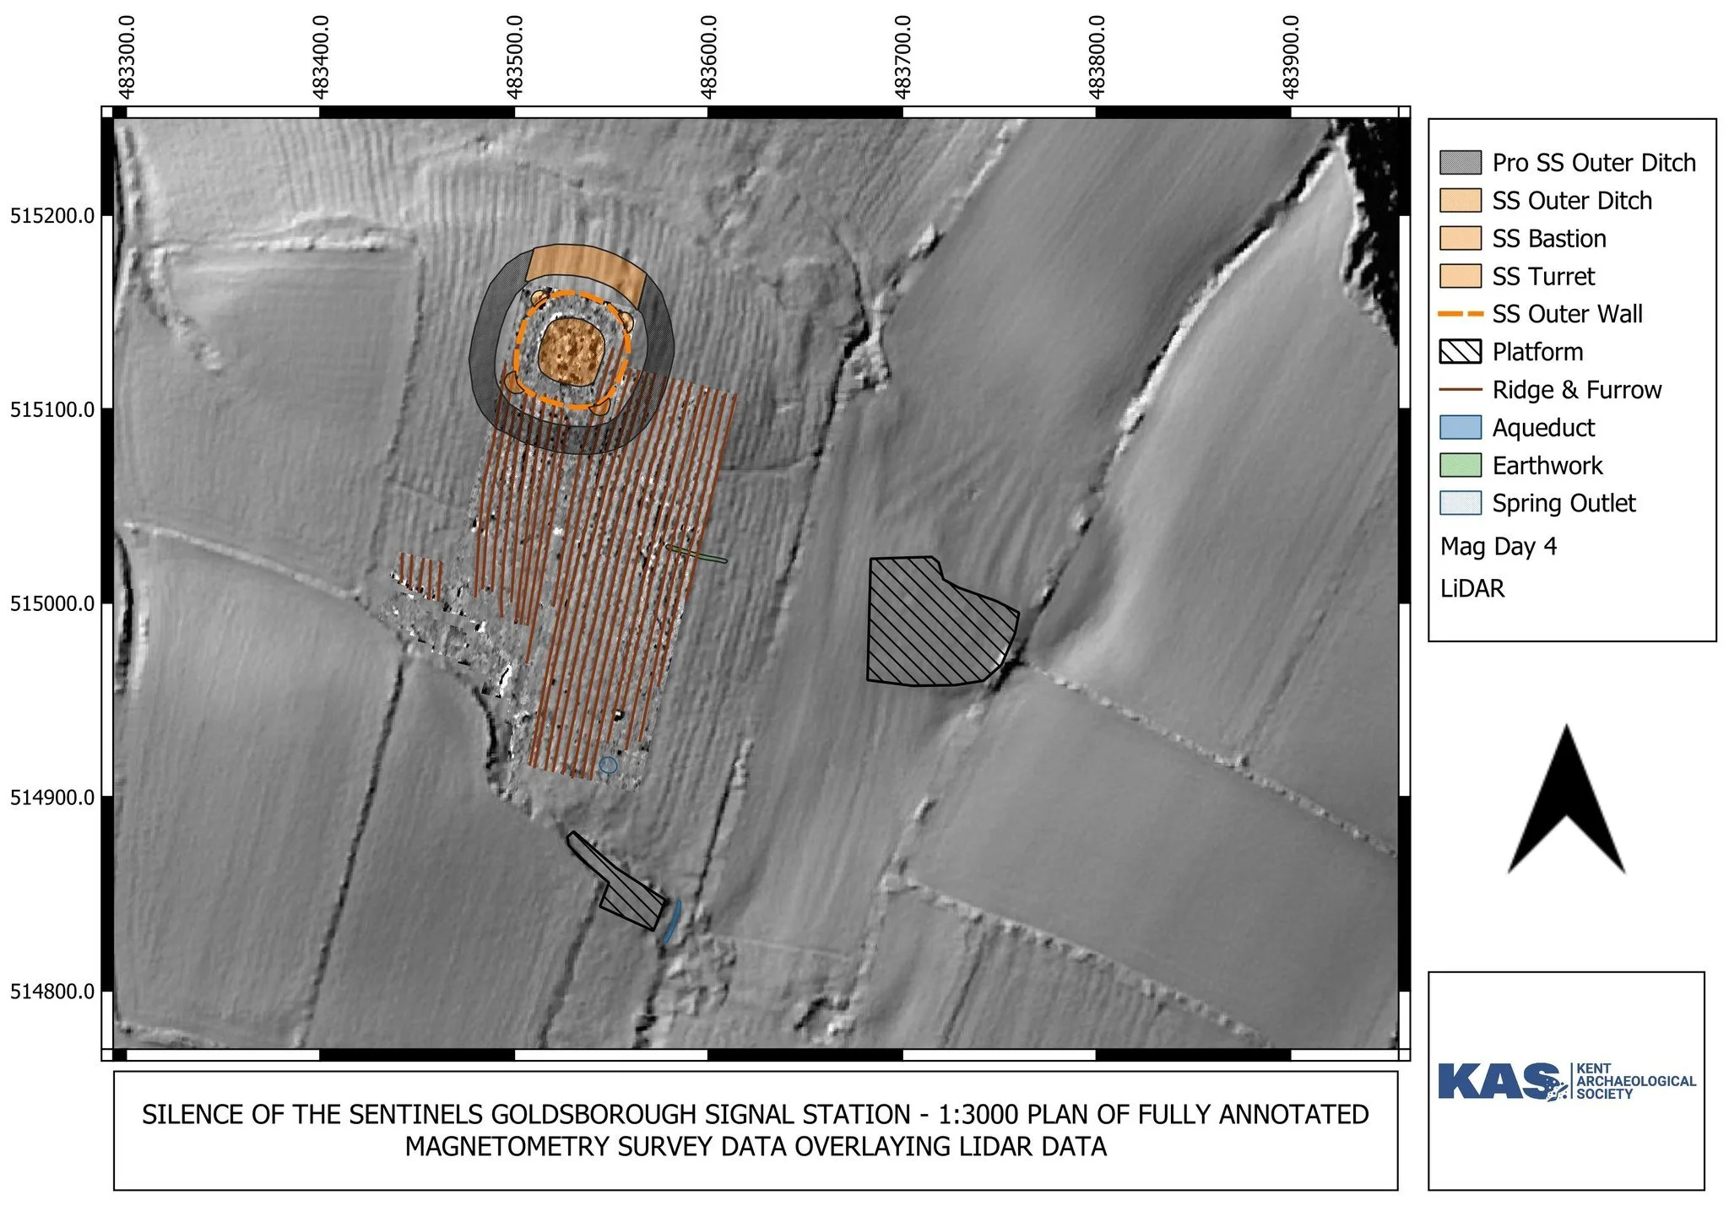Click the small blue spring outlet circle

[608, 765]
